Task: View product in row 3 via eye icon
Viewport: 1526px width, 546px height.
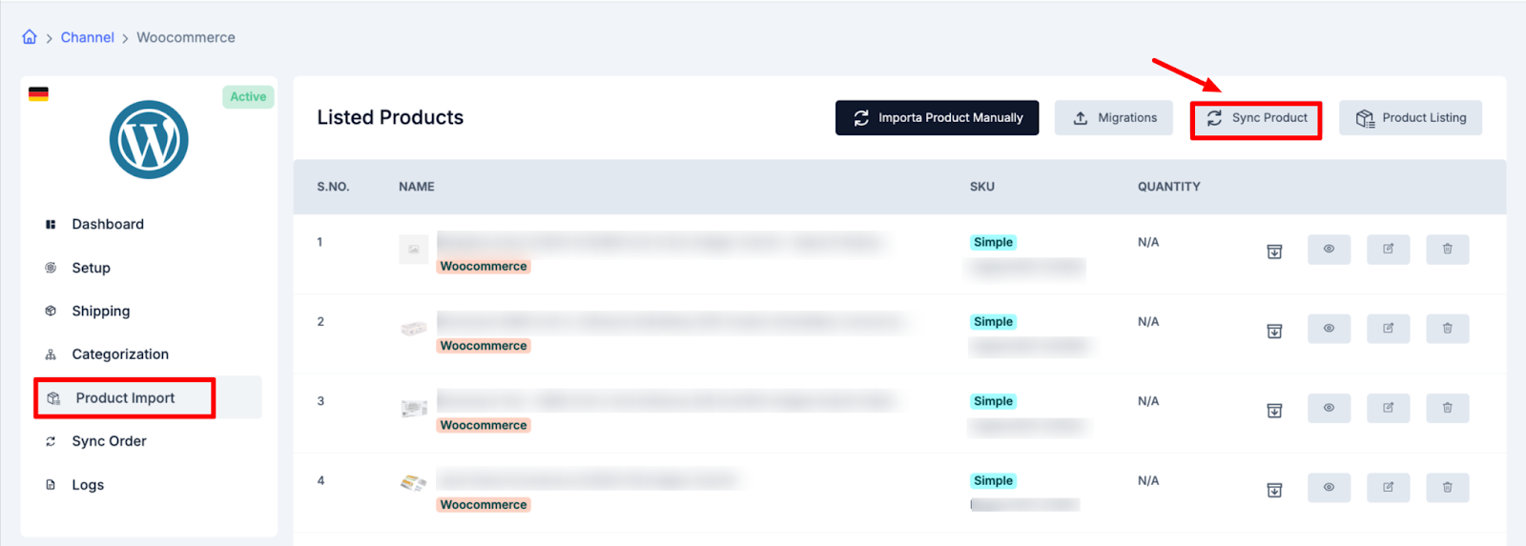Action: [1329, 408]
